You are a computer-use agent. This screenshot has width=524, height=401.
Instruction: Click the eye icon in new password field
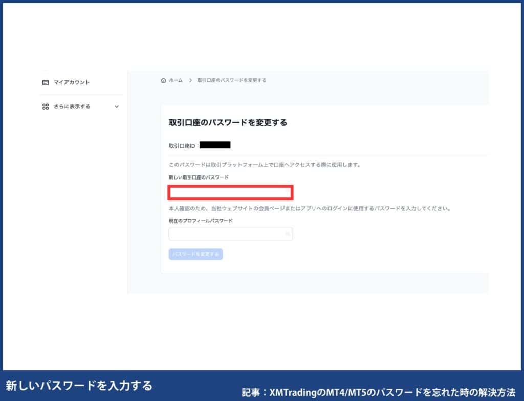click(x=287, y=193)
